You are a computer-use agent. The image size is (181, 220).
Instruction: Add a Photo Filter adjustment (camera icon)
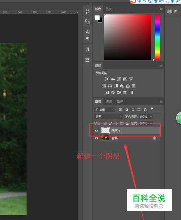point(122,86)
